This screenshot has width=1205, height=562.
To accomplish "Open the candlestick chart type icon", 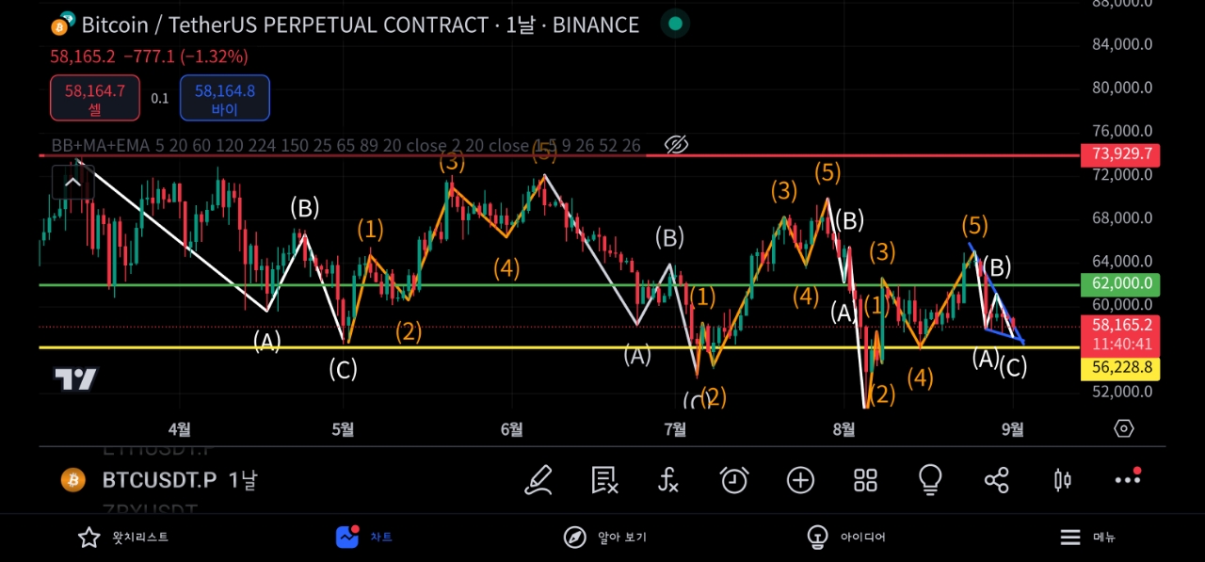I will [x=1062, y=480].
